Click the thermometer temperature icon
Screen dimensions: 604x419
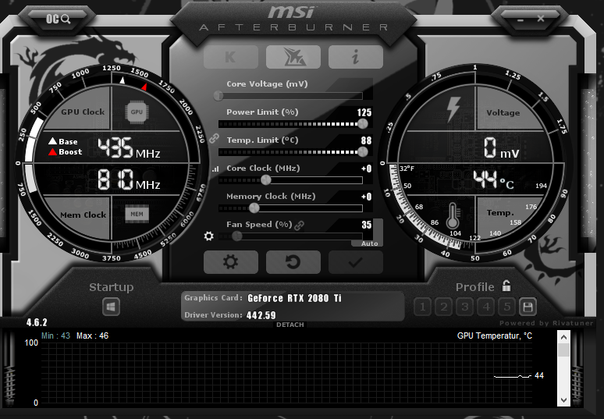click(x=453, y=215)
